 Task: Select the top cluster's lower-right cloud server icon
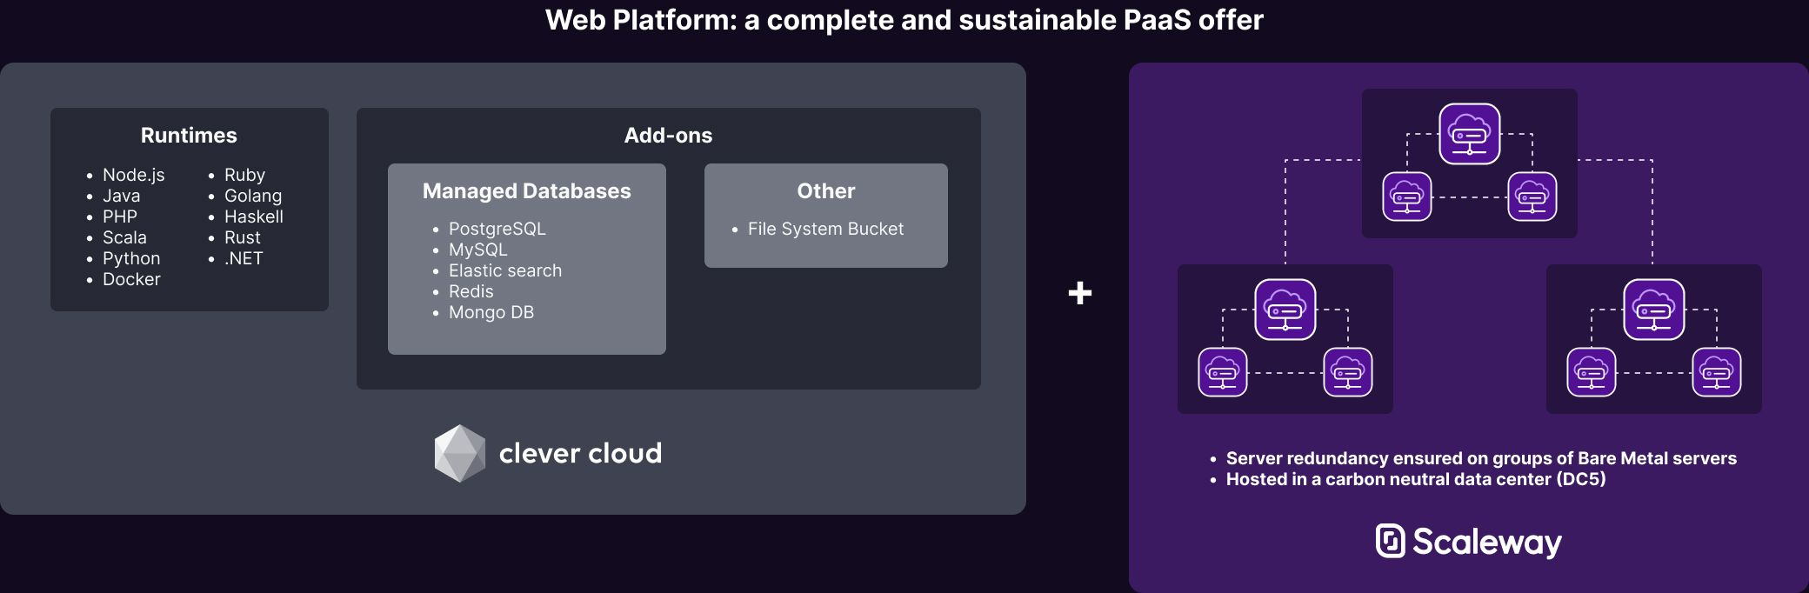point(1532,197)
